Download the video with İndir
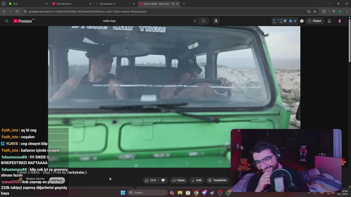 pyautogui.click(x=196, y=180)
